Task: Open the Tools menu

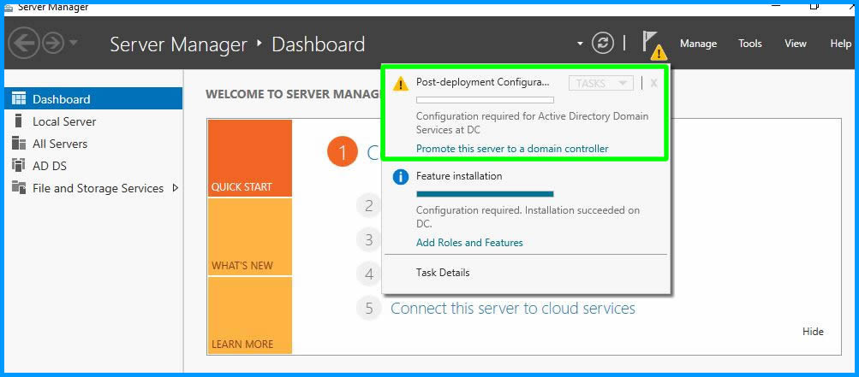Action: tap(750, 44)
